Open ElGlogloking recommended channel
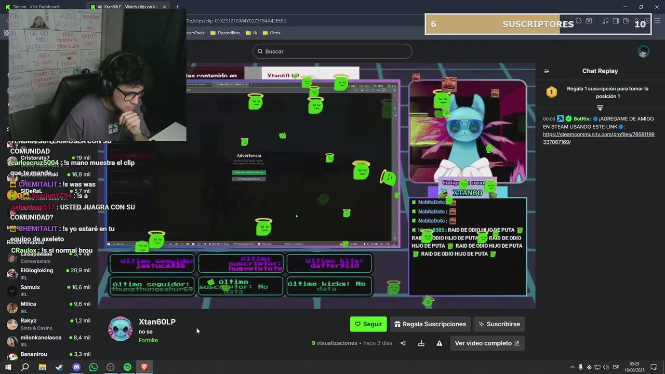665x374 pixels. tap(48, 273)
